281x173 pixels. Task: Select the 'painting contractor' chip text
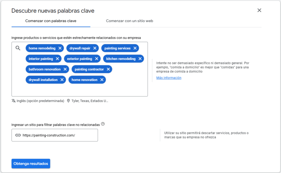click(x=89, y=69)
